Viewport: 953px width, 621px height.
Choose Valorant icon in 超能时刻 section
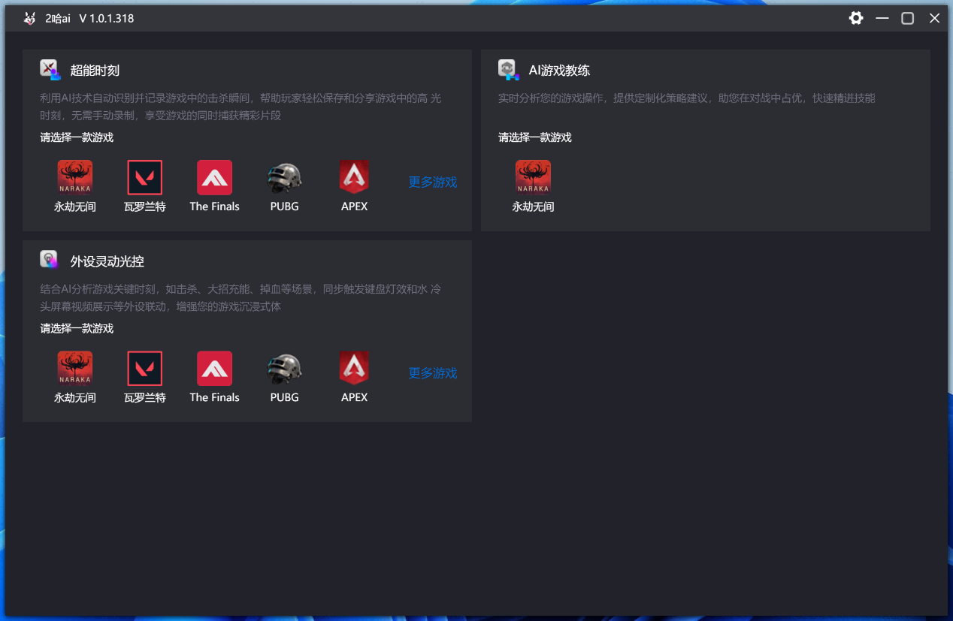click(144, 178)
